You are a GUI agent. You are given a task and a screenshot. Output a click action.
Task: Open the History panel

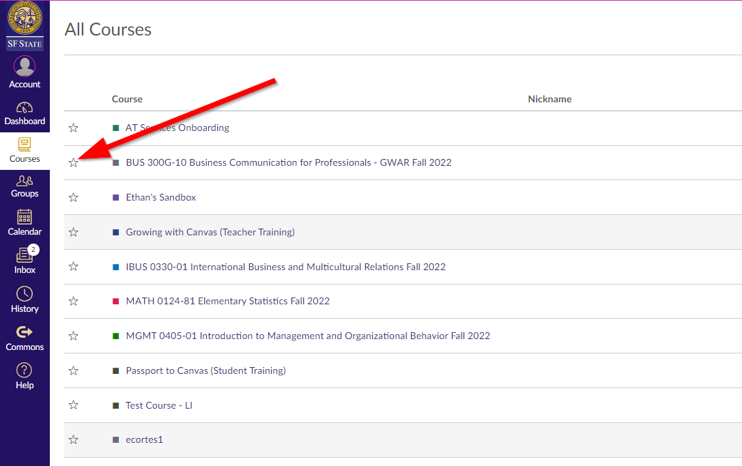[25, 300]
